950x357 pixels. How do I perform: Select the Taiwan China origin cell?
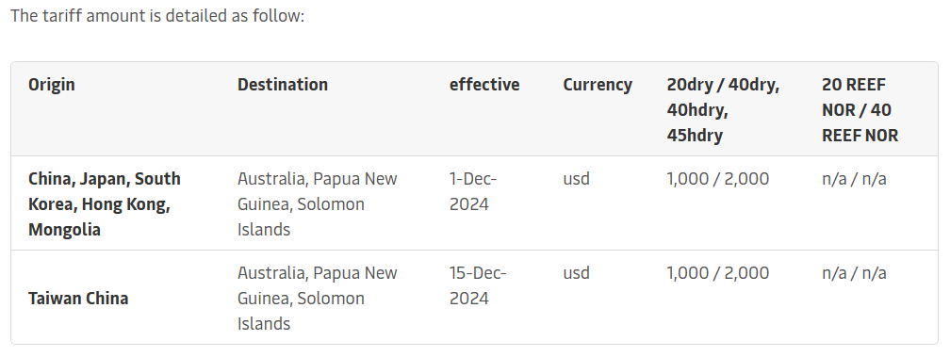point(78,299)
